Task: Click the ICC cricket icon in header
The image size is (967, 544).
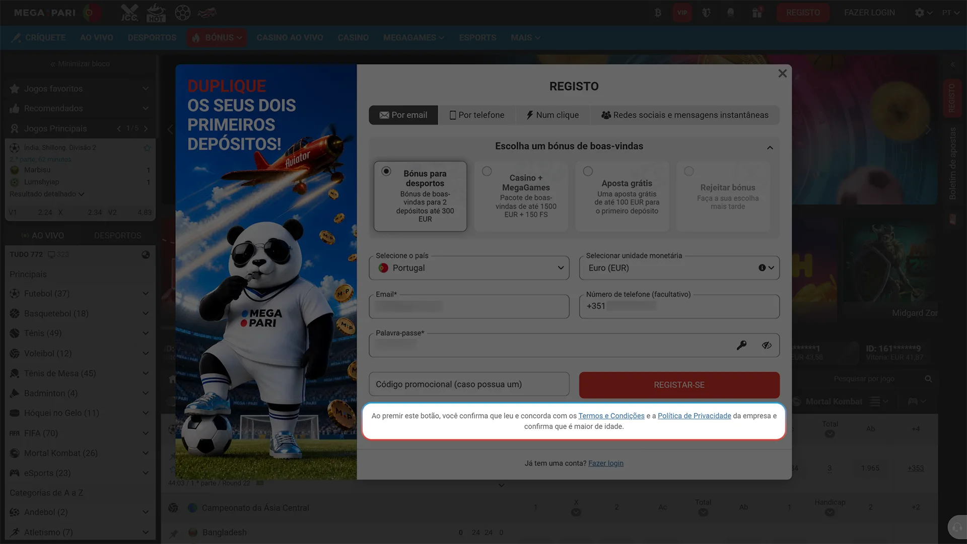Action: pyautogui.click(x=129, y=13)
